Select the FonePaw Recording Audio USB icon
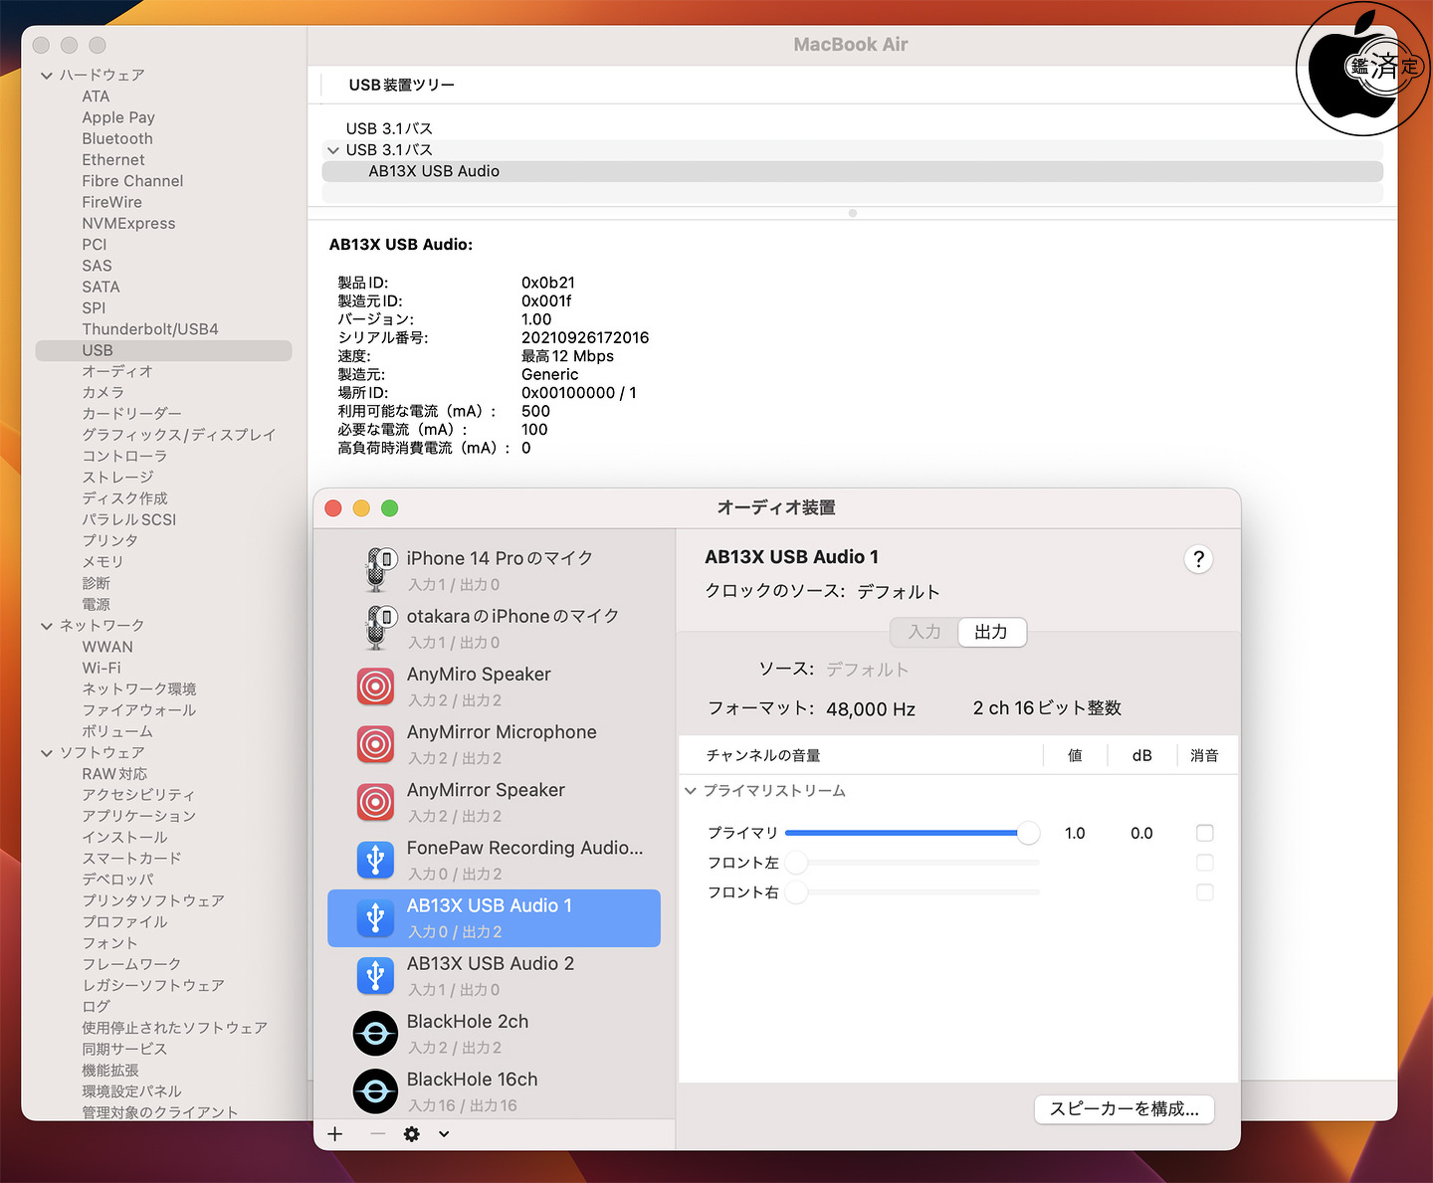The height and width of the screenshot is (1183, 1433). pos(376,860)
